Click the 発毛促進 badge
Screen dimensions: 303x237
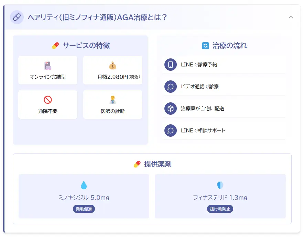point(84,209)
